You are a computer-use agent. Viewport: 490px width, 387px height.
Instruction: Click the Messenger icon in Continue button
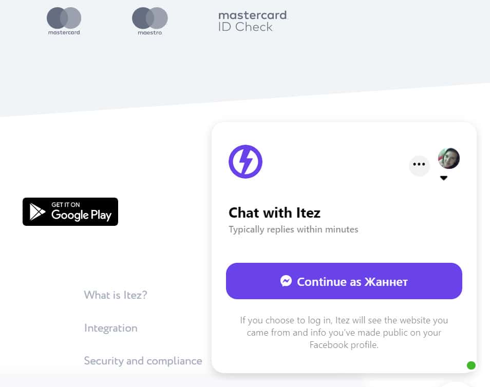286,281
